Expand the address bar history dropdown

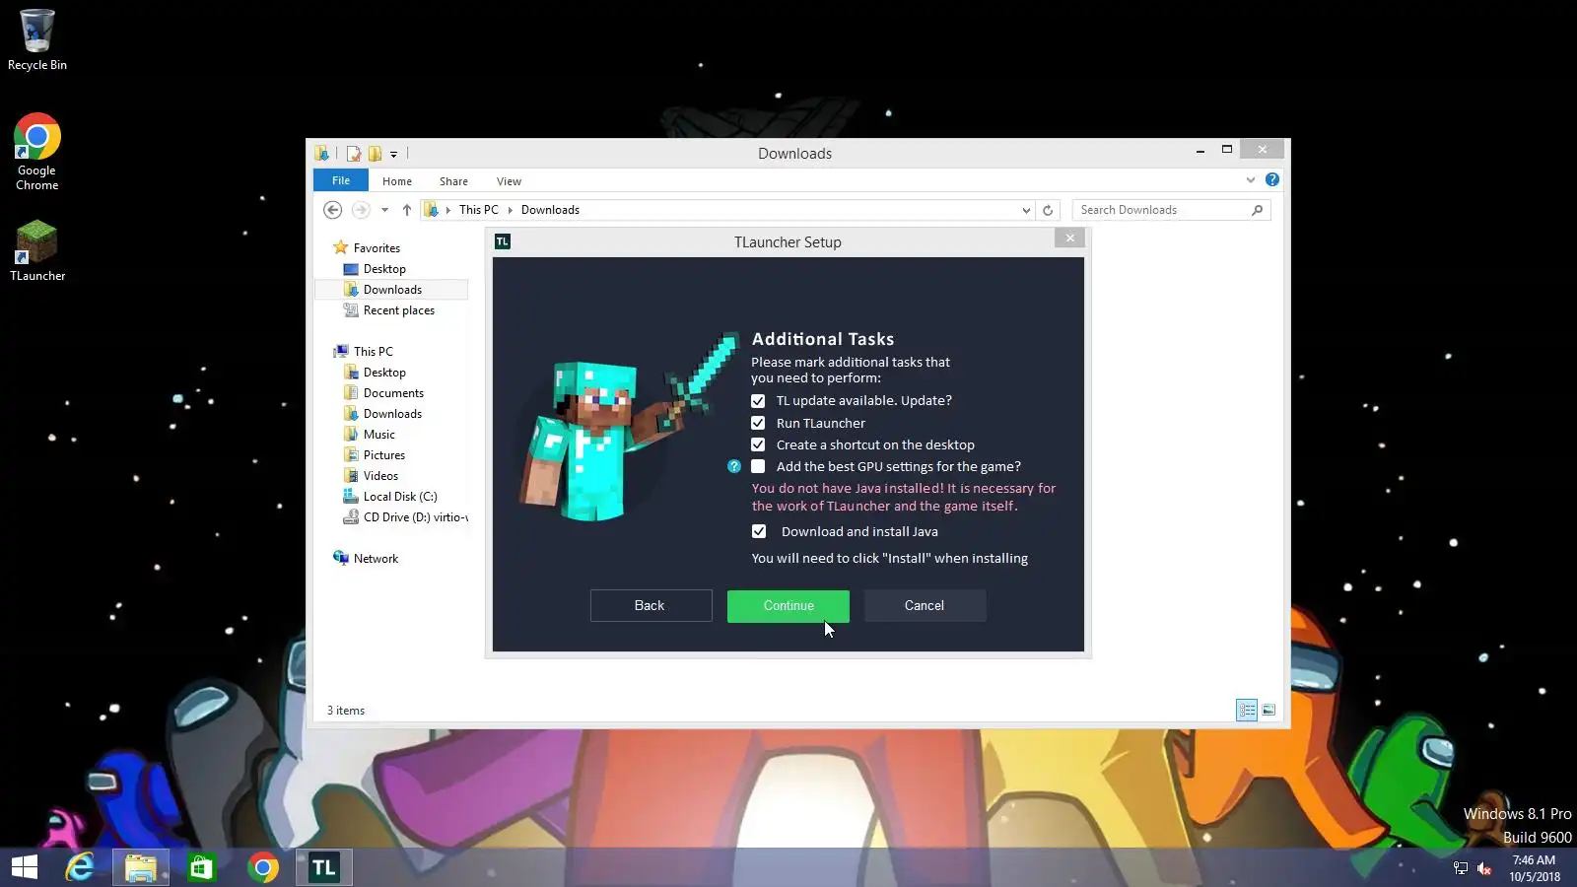tap(1026, 210)
